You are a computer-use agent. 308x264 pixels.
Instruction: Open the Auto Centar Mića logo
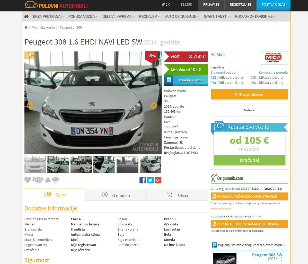pos(274,58)
